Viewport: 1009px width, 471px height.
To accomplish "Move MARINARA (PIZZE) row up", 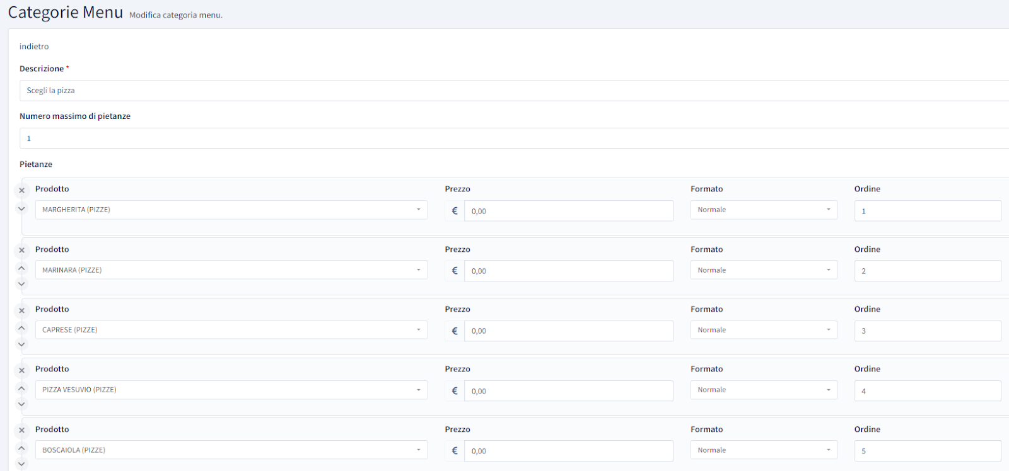I will coord(21,268).
